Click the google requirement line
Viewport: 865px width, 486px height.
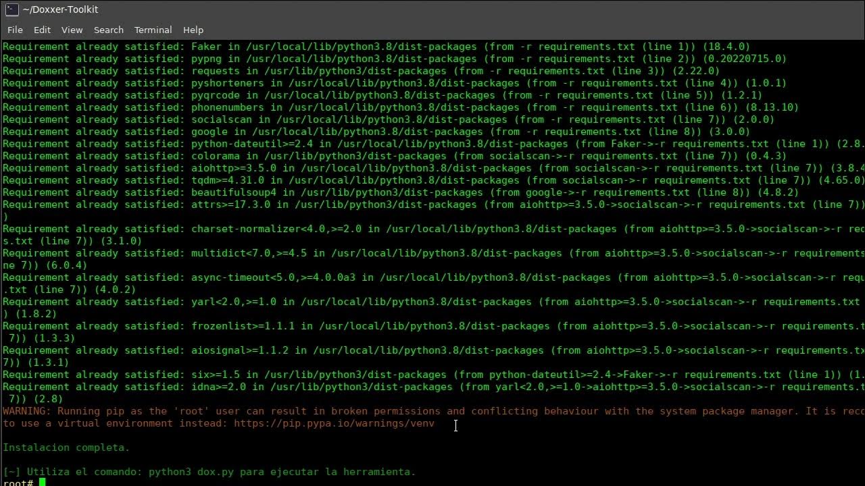tap(376, 132)
